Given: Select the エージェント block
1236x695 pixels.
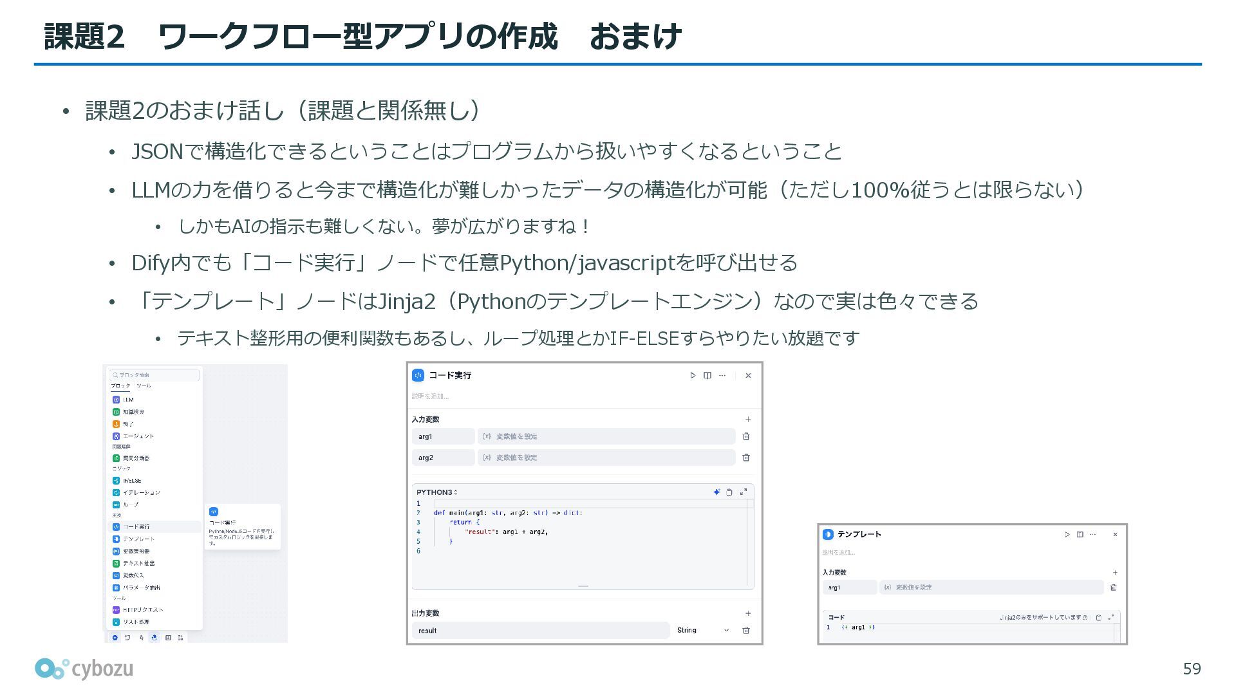Looking at the screenshot, I should tap(155, 436).
